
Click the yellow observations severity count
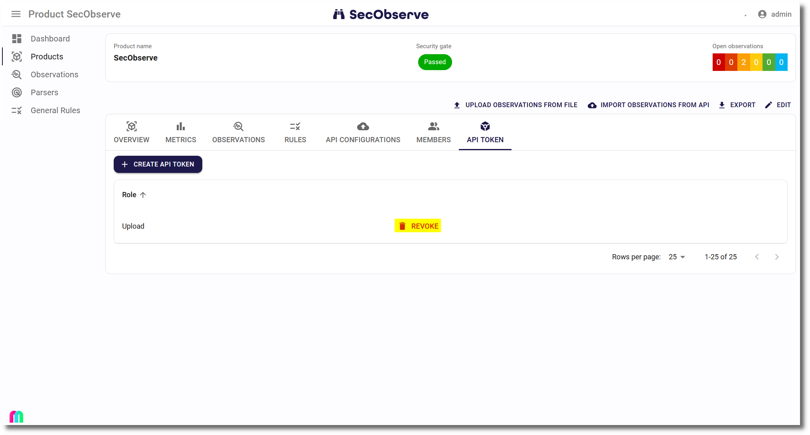point(756,62)
